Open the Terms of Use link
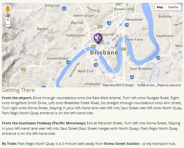 [x=145, y=85]
